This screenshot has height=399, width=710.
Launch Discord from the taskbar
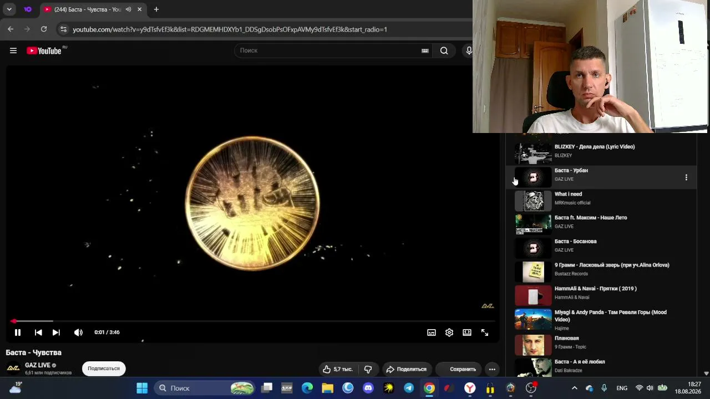click(368, 388)
